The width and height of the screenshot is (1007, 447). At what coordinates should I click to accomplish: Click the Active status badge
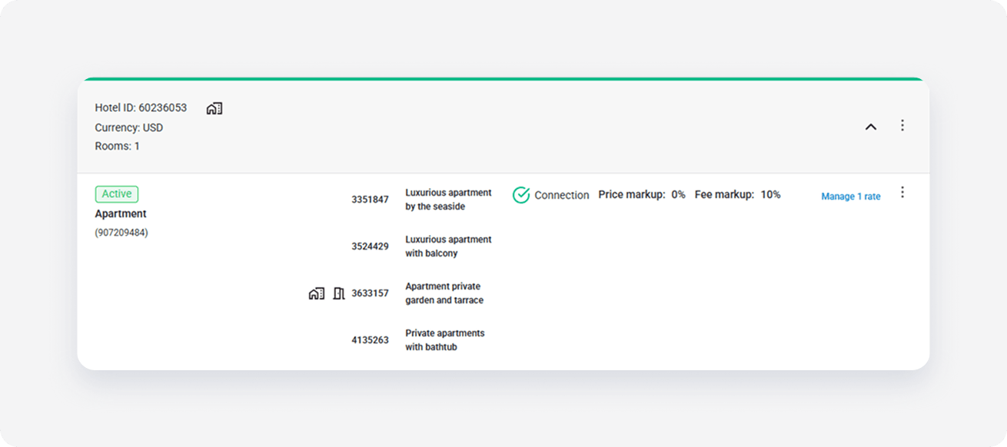pyautogui.click(x=117, y=194)
